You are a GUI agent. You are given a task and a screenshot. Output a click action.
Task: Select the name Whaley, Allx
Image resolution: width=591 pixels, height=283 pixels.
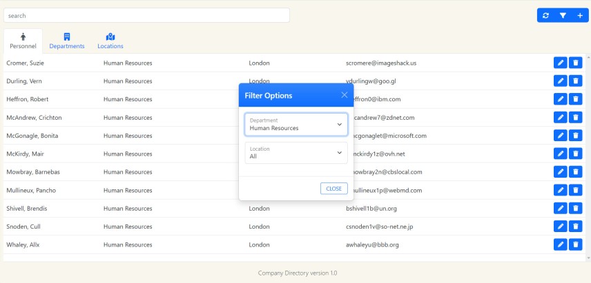coord(23,244)
